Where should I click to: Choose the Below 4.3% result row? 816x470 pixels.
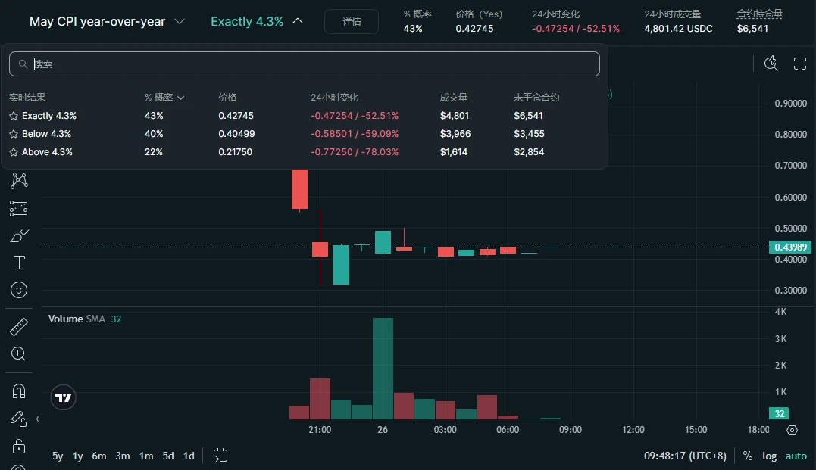click(305, 134)
